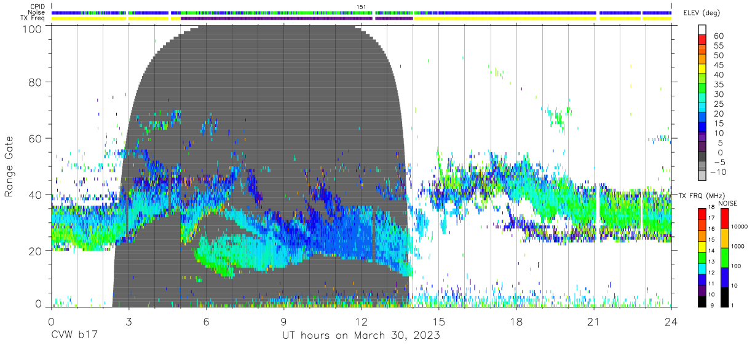Click x-axis tick label "18"
The height and width of the screenshot is (348, 755).
tap(516, 322)
